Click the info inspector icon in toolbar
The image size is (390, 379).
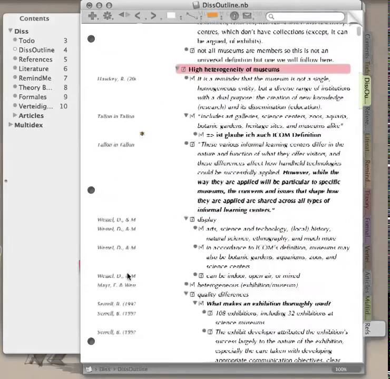click(235, 16)
